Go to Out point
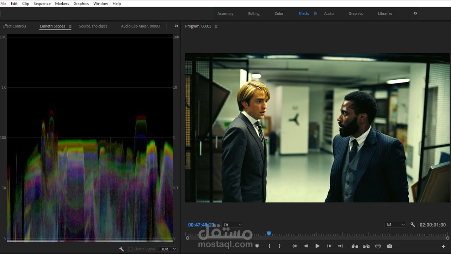 click(x=340, y=246)
